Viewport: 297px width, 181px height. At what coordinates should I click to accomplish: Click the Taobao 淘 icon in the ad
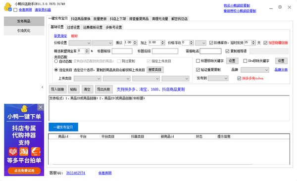click(24, 151)
